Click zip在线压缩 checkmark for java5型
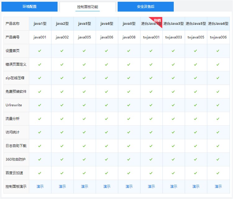Image resolution: width=233 pixels, height=199 pixels. tap(85, 78)
